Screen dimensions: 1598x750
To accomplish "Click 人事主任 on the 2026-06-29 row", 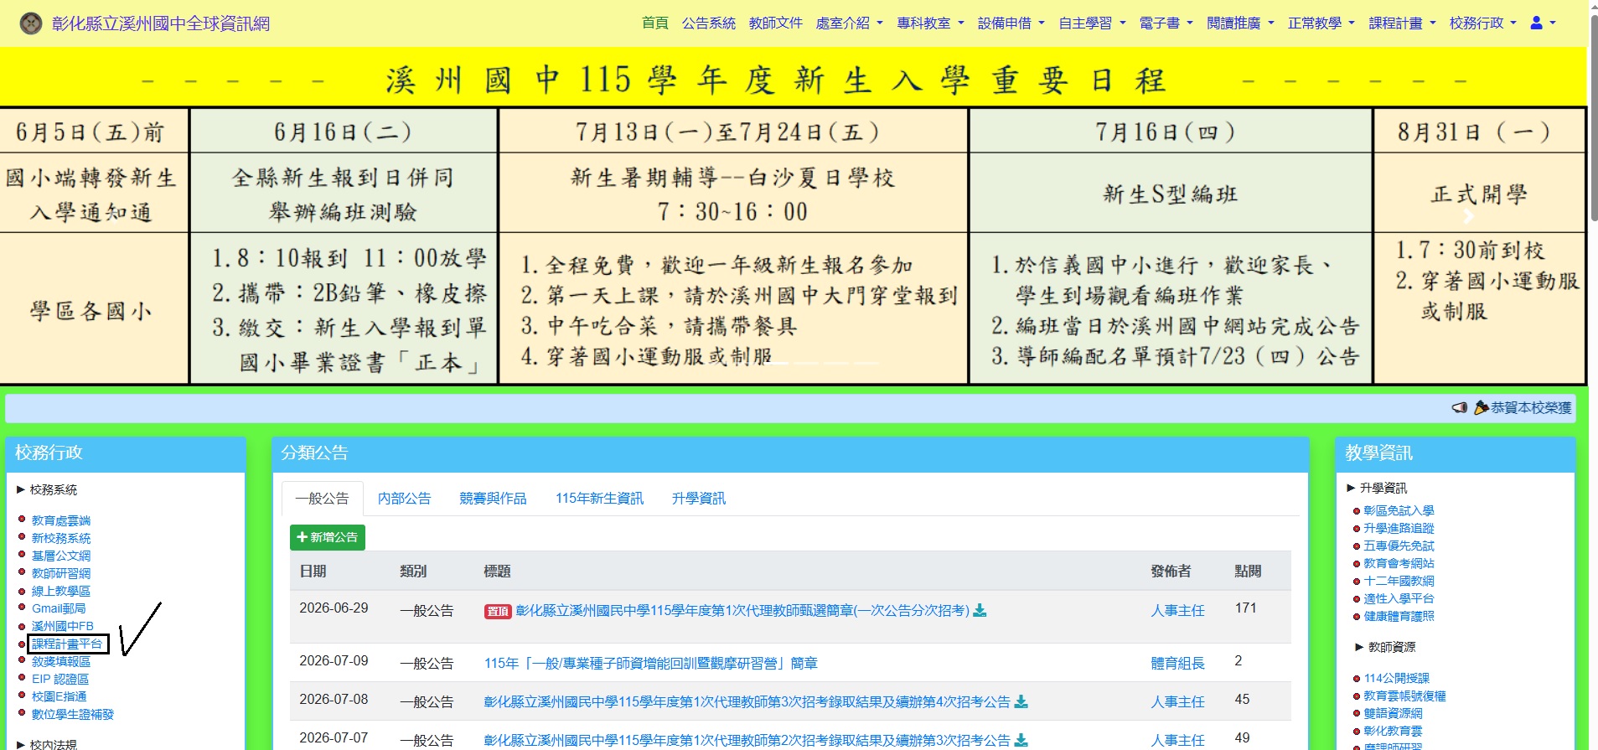I will click(x=1177, y=611).
